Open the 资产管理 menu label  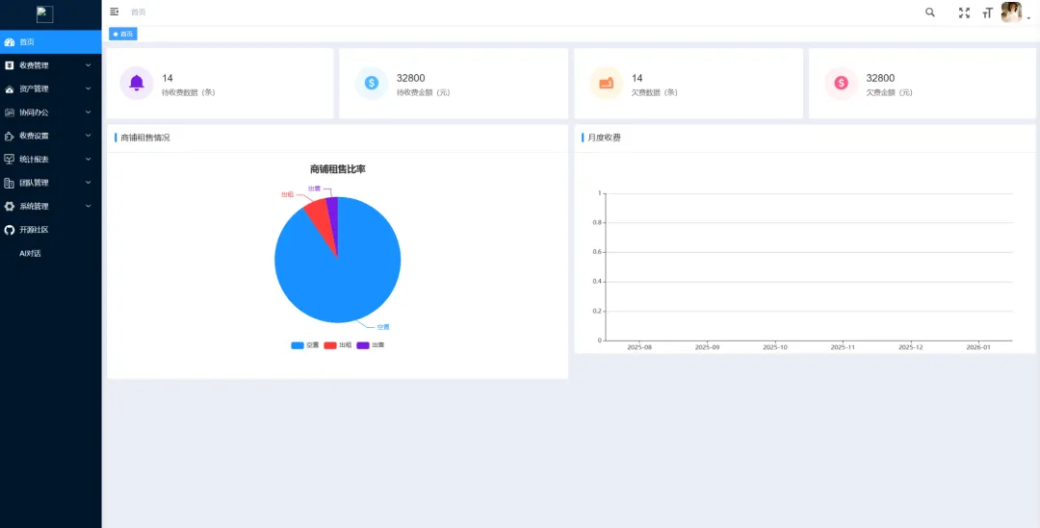(x=34, y=88)
